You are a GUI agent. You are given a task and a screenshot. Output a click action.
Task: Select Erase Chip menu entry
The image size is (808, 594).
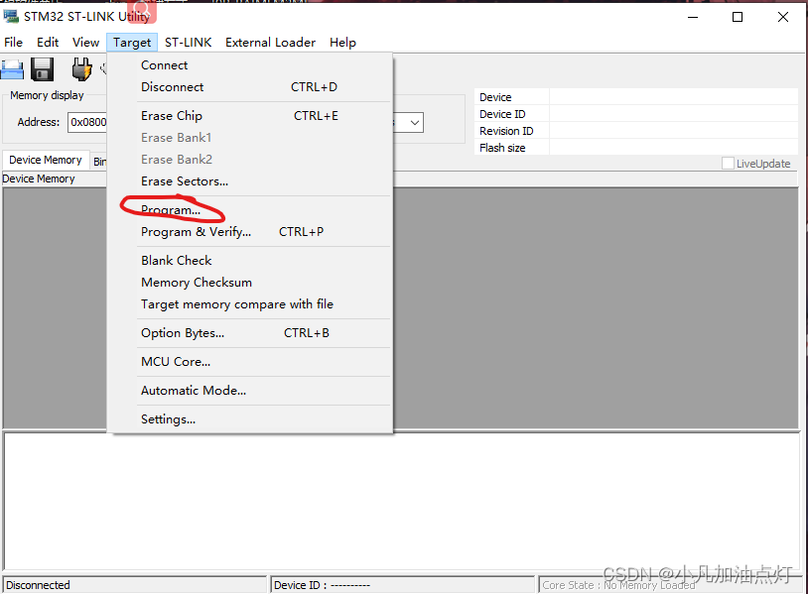pos(250,116)
